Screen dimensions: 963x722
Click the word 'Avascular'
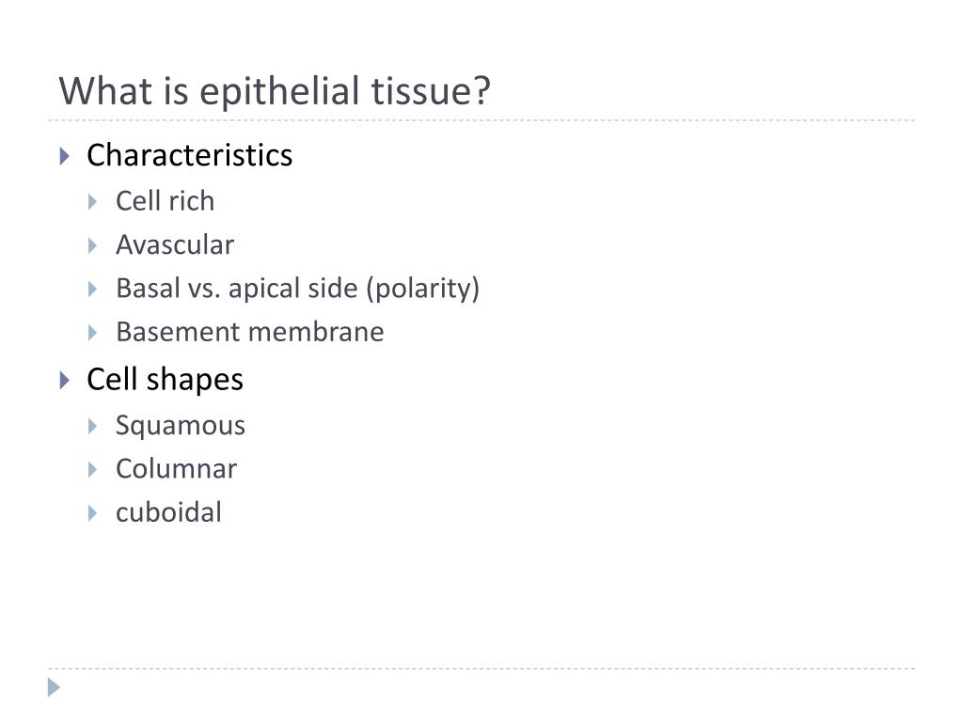[175, 244]
